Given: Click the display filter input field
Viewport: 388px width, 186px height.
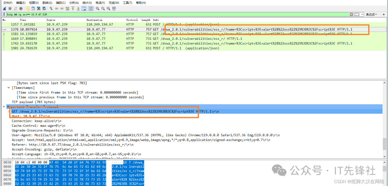Looking at the screenshot, I should point(180,14).
